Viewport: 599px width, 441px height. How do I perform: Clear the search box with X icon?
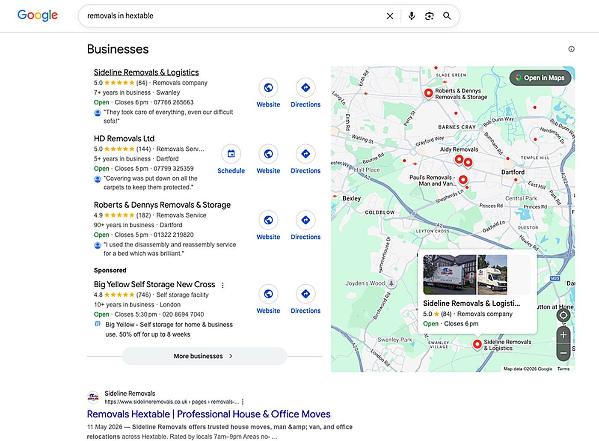(390, 16)
